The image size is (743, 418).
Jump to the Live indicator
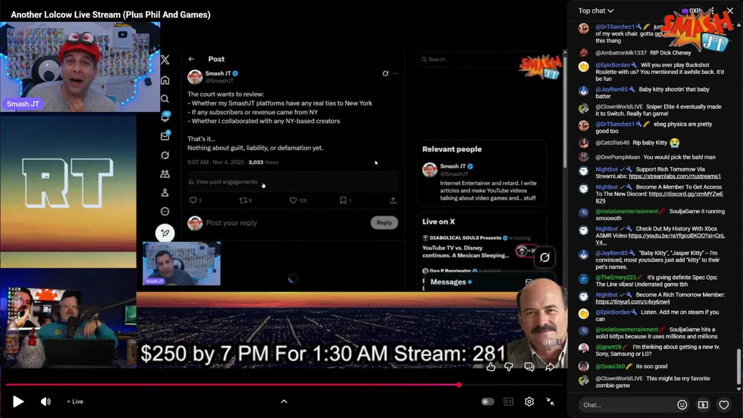point(75,401)
